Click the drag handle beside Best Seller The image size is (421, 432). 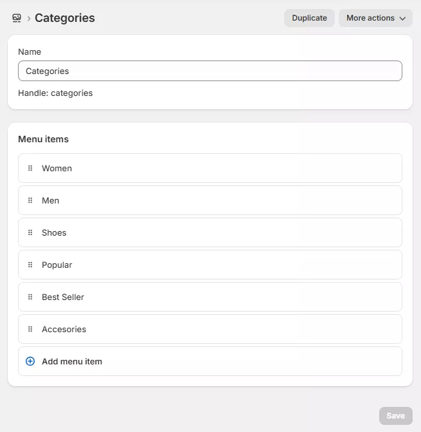point(30,297)
